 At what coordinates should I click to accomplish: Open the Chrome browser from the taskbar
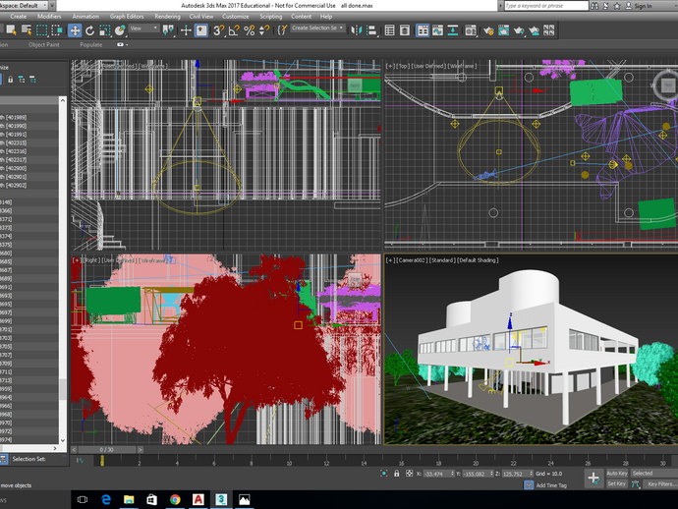click(x=175, y=499)
